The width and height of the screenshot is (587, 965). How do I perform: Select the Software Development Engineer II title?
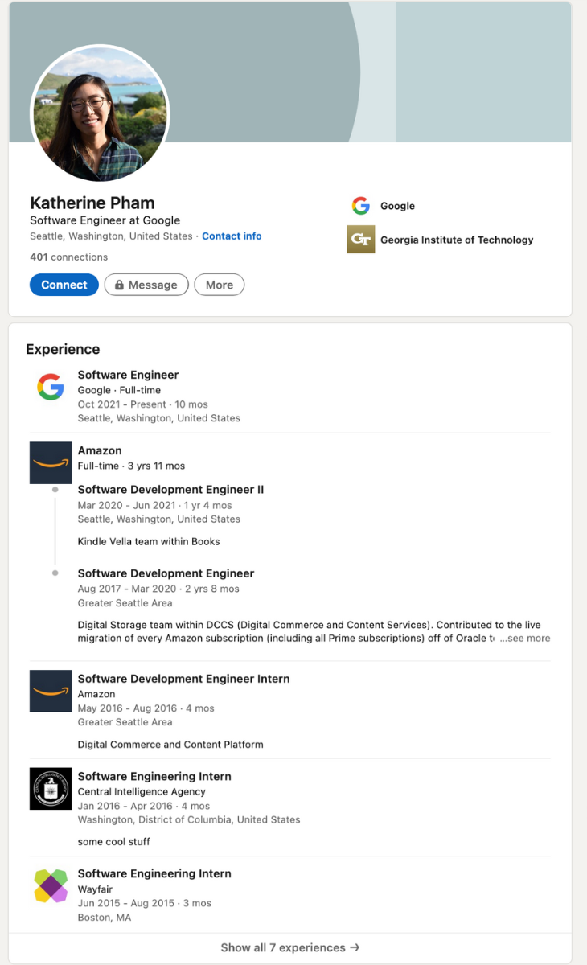pyautogui.click(x=170, y=490)
